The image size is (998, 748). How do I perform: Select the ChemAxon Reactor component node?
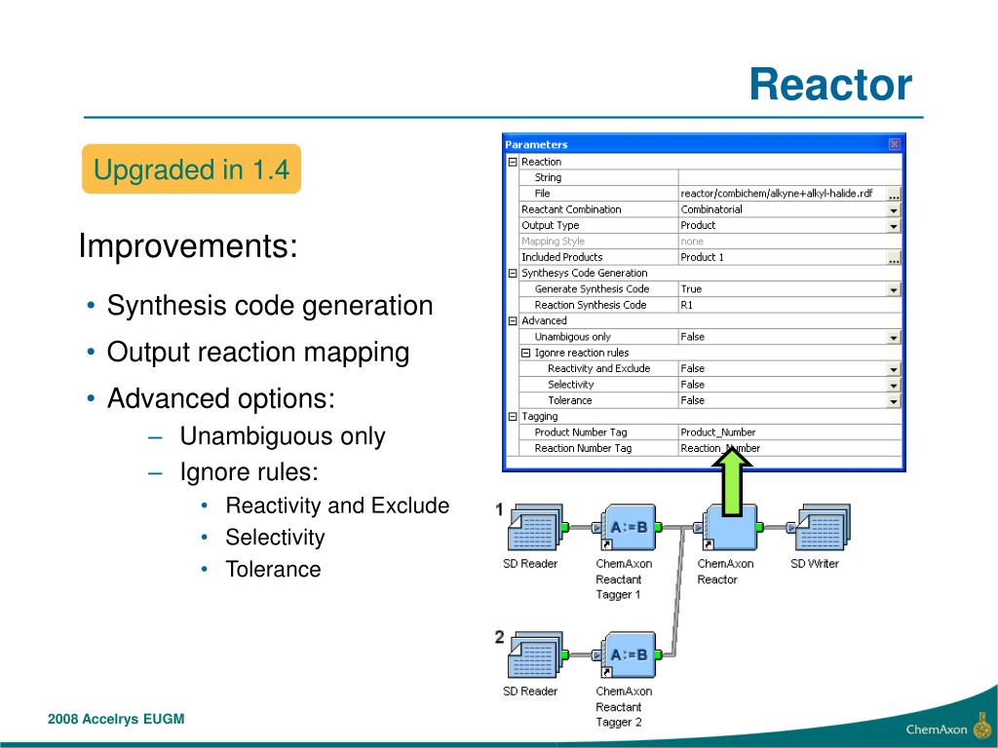click(x=729, y=527)
